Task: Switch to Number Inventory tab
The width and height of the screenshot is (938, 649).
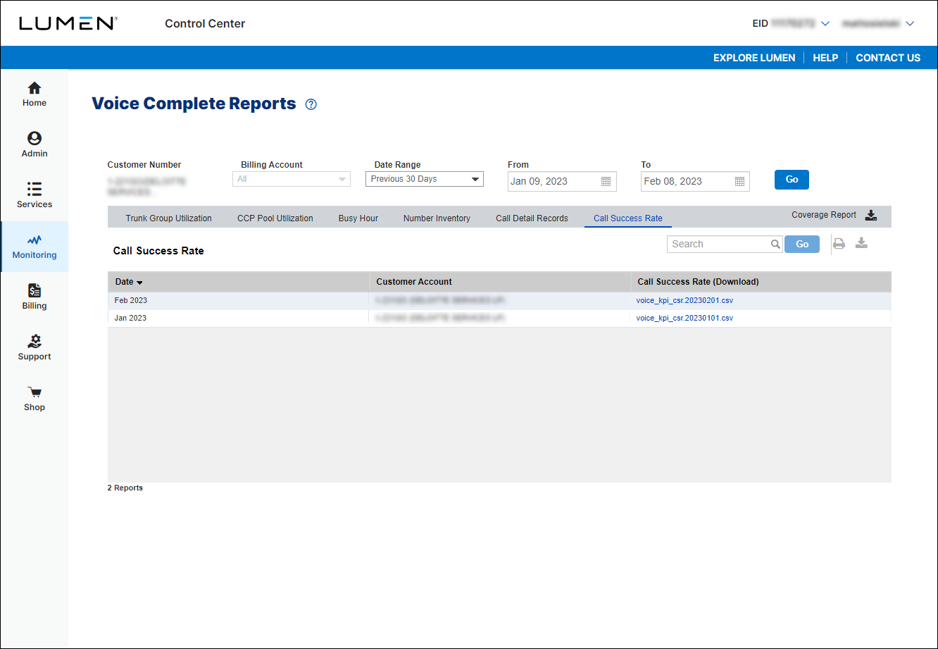Action: click(437, 218)
